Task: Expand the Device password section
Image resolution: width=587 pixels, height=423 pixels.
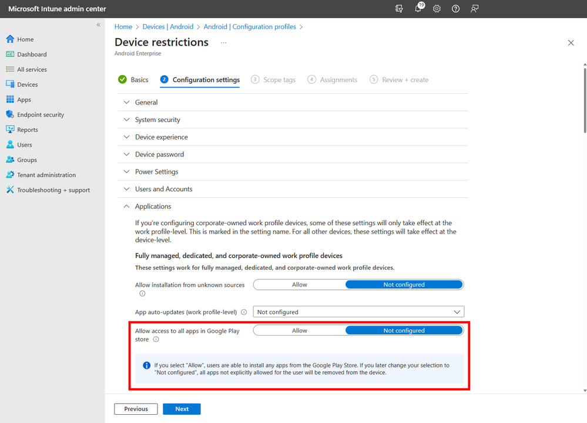Action: coord(293,154)
